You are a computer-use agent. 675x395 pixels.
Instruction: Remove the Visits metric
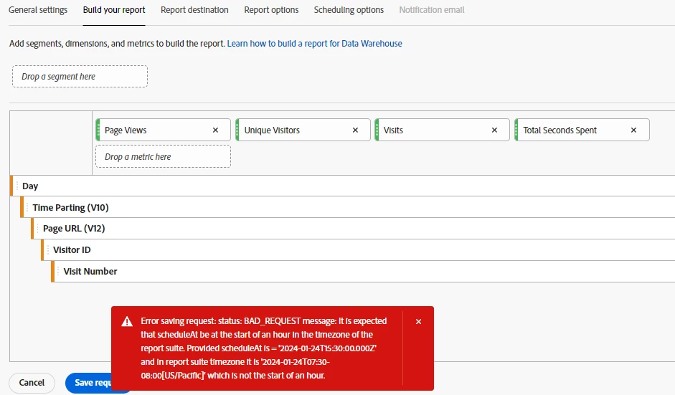(495, 130)
